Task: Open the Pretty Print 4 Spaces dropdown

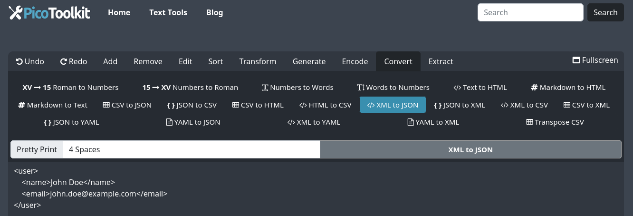Action: pos(191,149)
